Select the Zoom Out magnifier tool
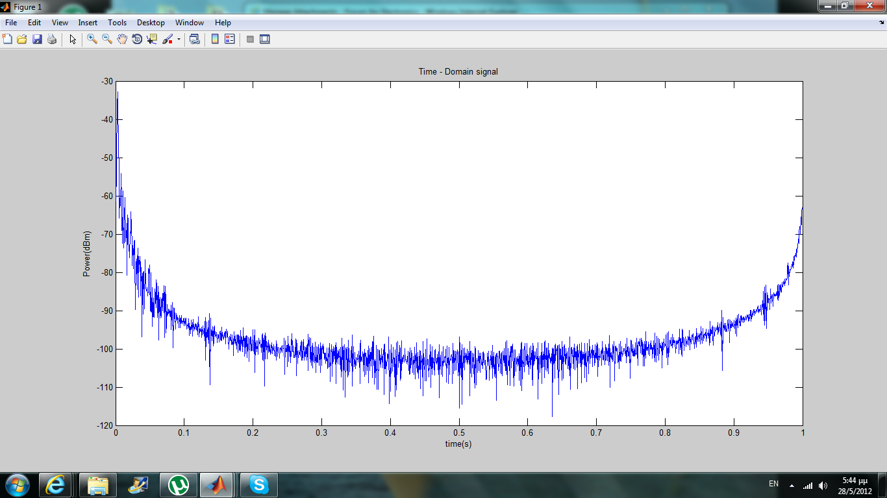The width and height of the screenshot is (887, 498). tap(107, 40)
